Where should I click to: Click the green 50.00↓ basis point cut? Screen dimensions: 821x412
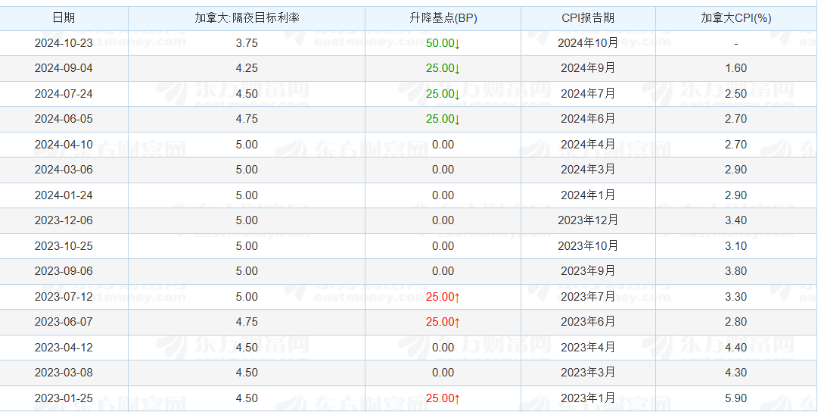[x=443, y=43]
